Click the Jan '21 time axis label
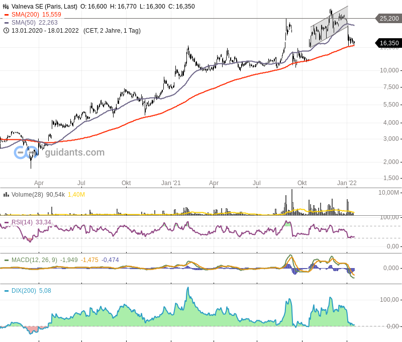The image size is (402, 342). pyautogui.click(x=171, y=183)
